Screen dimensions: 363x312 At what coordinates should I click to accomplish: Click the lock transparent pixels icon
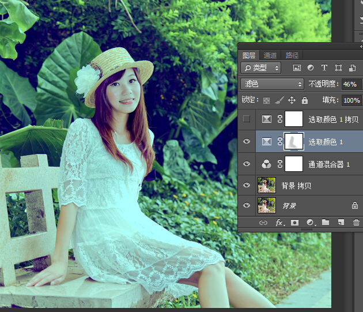(266, 100)
